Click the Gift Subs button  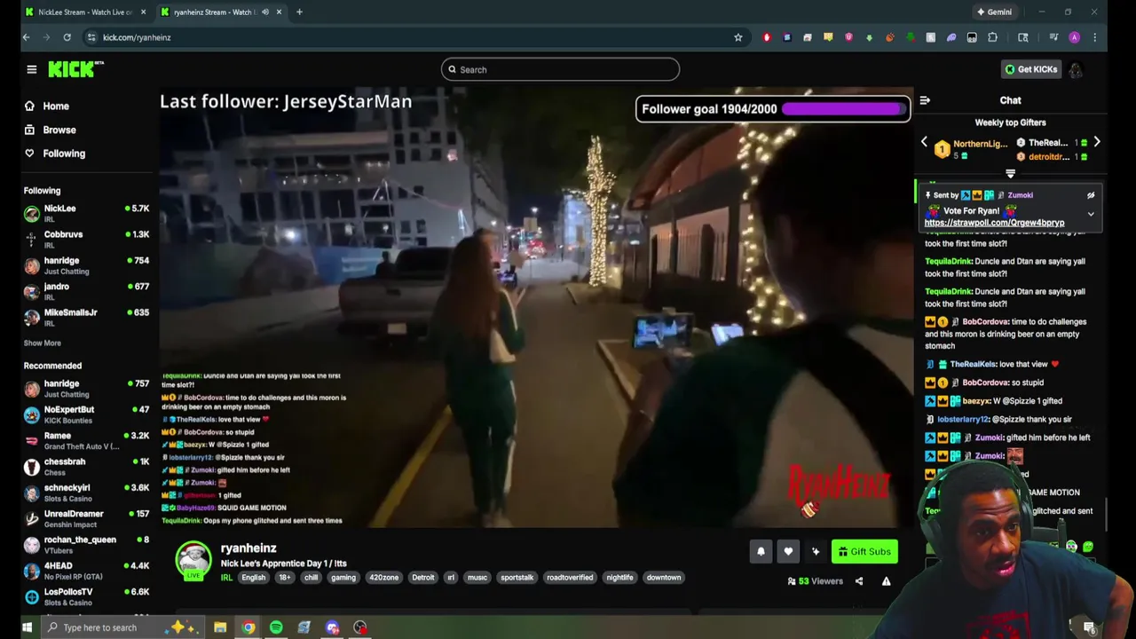(x=864, y=551)
